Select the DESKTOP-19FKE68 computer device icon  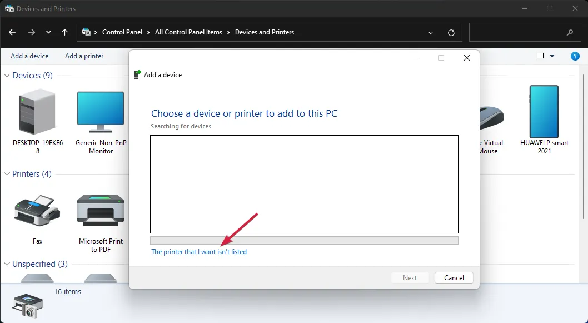37,113
